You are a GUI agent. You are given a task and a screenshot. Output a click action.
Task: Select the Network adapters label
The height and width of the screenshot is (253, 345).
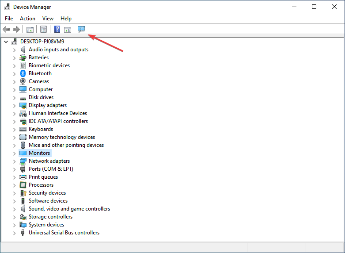(x=49, y=161)
